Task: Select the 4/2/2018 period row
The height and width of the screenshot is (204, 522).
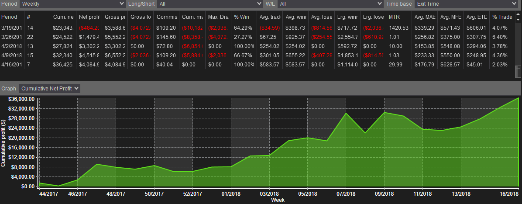Action: point(258,46)
